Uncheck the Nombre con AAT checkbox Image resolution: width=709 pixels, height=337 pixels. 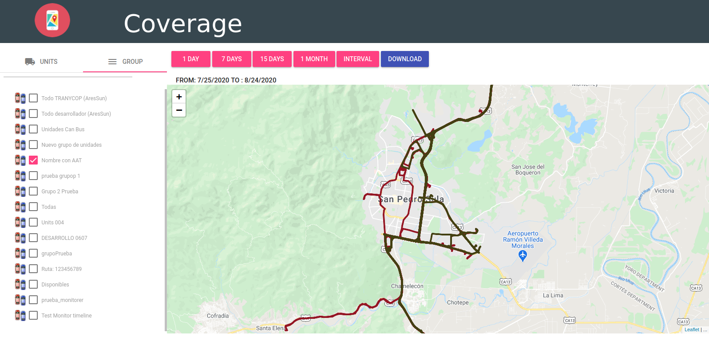(x=33, y=160)
